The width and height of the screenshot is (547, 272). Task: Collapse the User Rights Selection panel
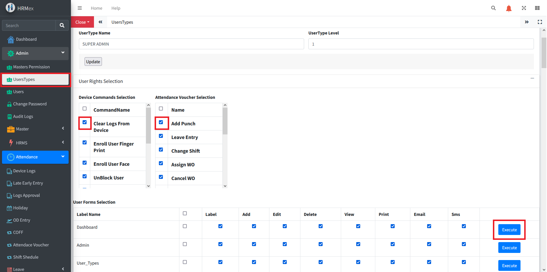coord(532,78)
